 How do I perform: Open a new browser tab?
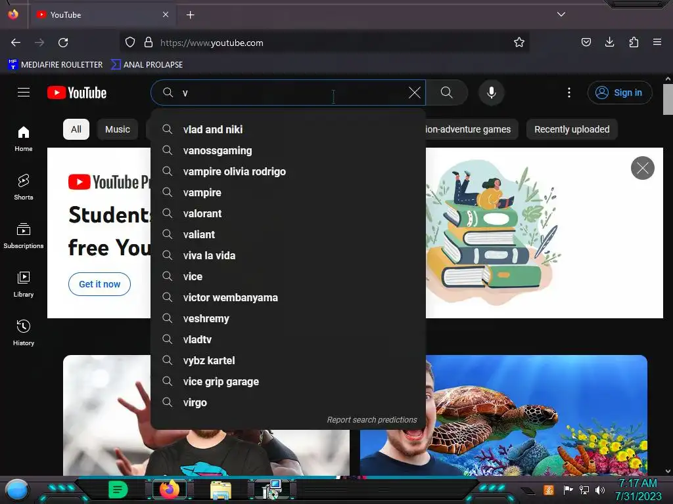click(190, 15)
